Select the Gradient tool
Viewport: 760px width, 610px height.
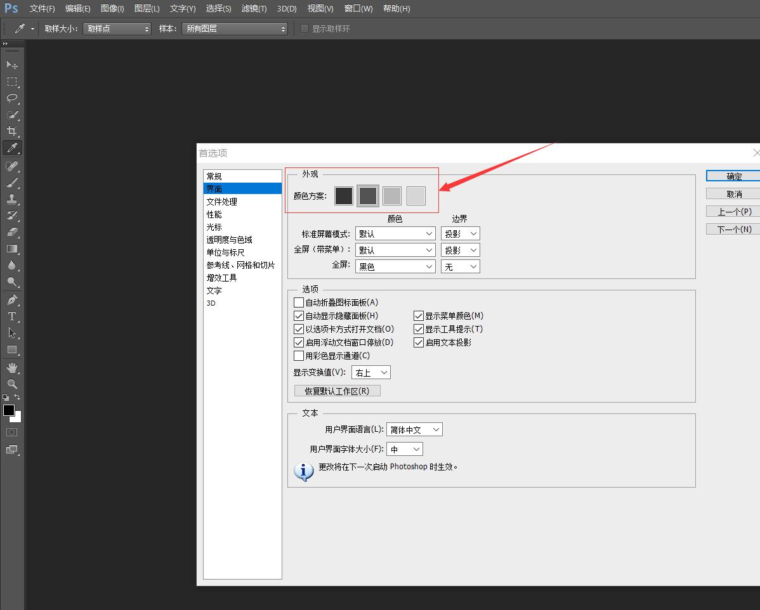[x=12, y=249]
